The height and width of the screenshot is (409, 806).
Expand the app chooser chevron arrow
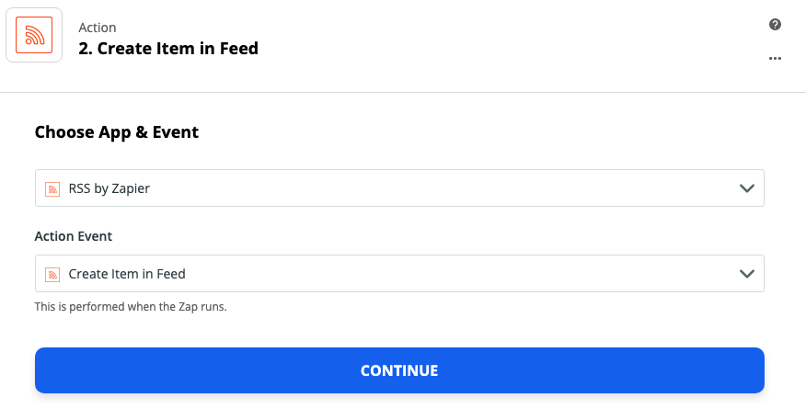tap(746, 188)
